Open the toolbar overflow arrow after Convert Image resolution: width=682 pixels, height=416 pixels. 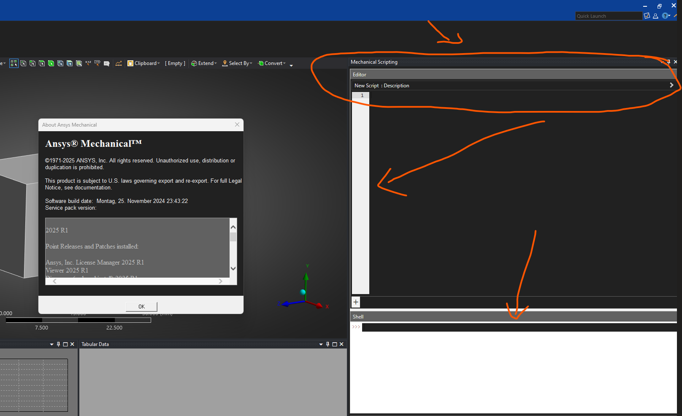click(x=291, y=65)
